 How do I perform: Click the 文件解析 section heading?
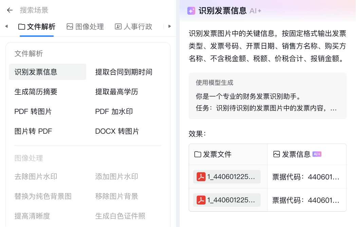click(29, 54)
